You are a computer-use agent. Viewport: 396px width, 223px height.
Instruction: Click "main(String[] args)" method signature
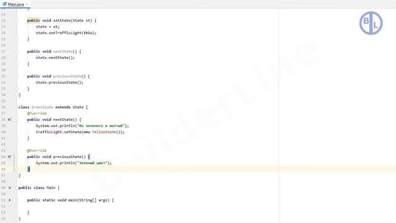(x=88, y=200)
